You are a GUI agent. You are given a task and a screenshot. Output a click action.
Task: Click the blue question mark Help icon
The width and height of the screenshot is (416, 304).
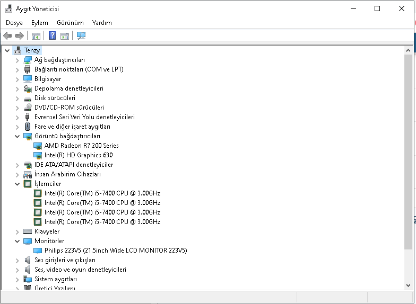52,35
